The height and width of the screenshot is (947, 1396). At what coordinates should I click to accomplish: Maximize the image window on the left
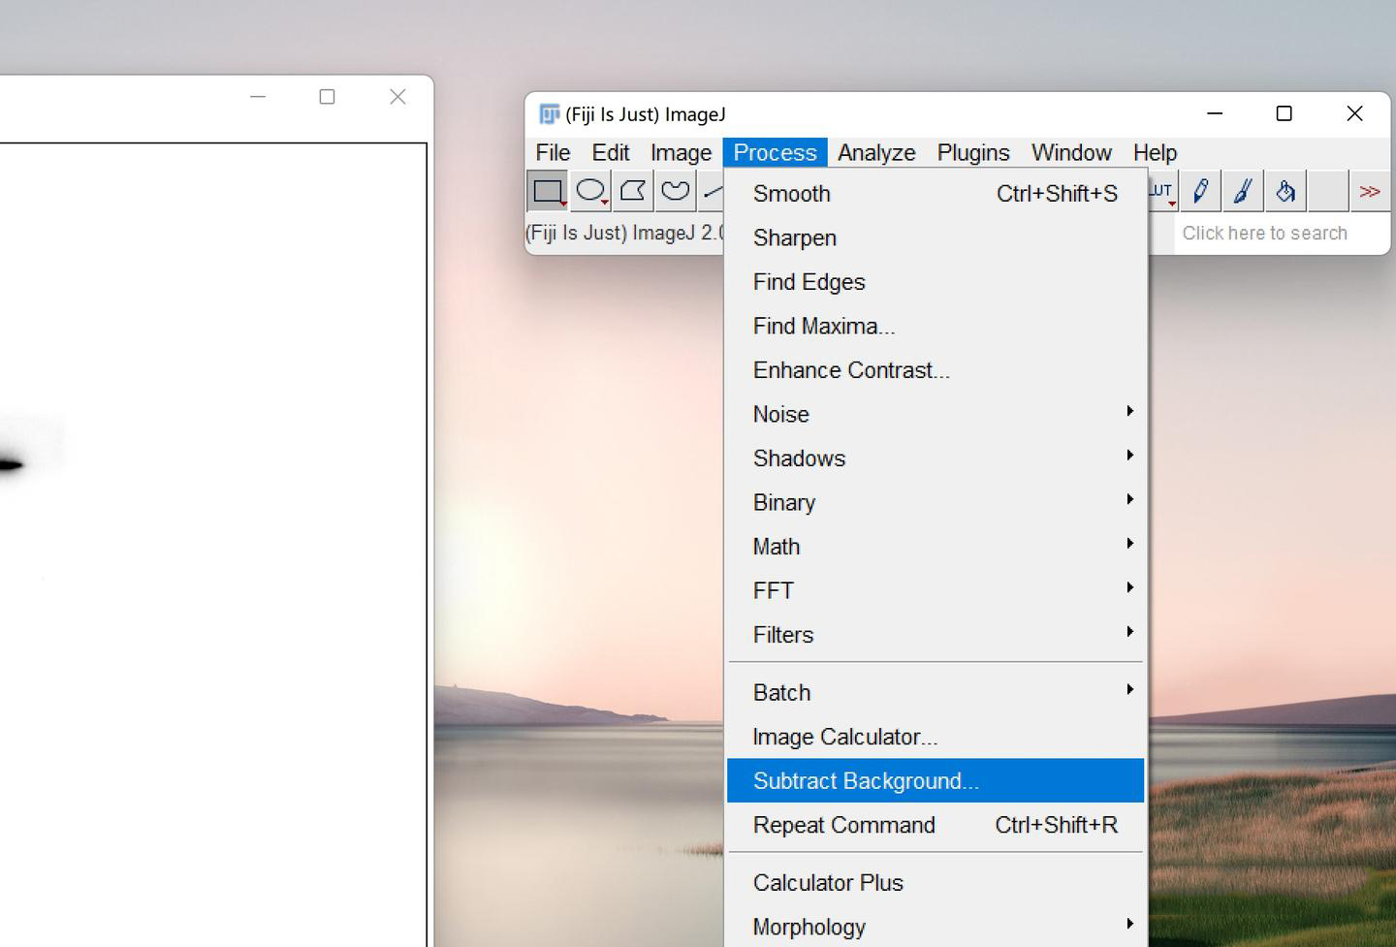tap(328, 97)
